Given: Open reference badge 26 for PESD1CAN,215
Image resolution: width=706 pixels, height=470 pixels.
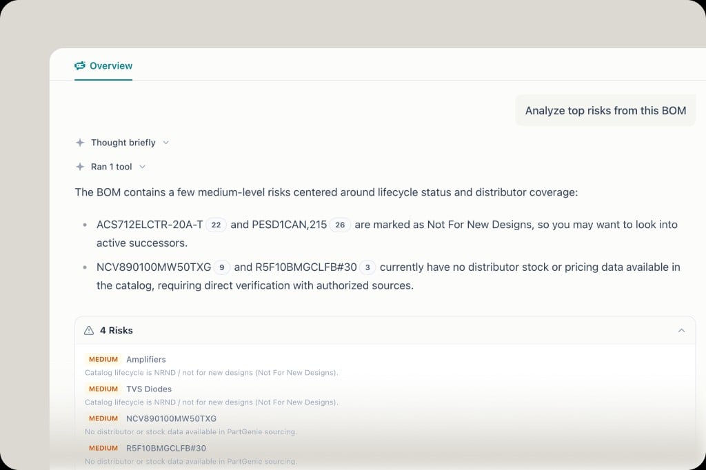Looking at the screenshot, I should pos(340,225).
